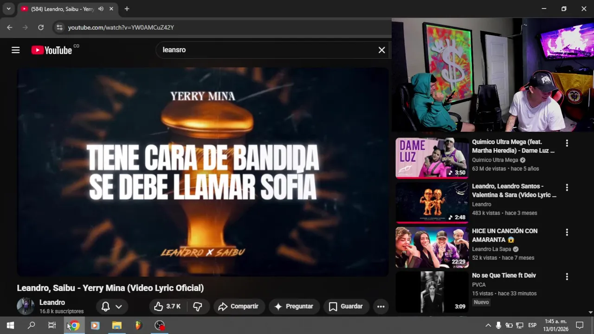Click the search field containing 'leansro'
This screenshot has height=334, width=594.
point(267,50)
